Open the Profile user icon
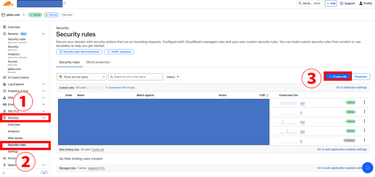The width and height of the screenshot is (375, 177). tap(365, 4)
